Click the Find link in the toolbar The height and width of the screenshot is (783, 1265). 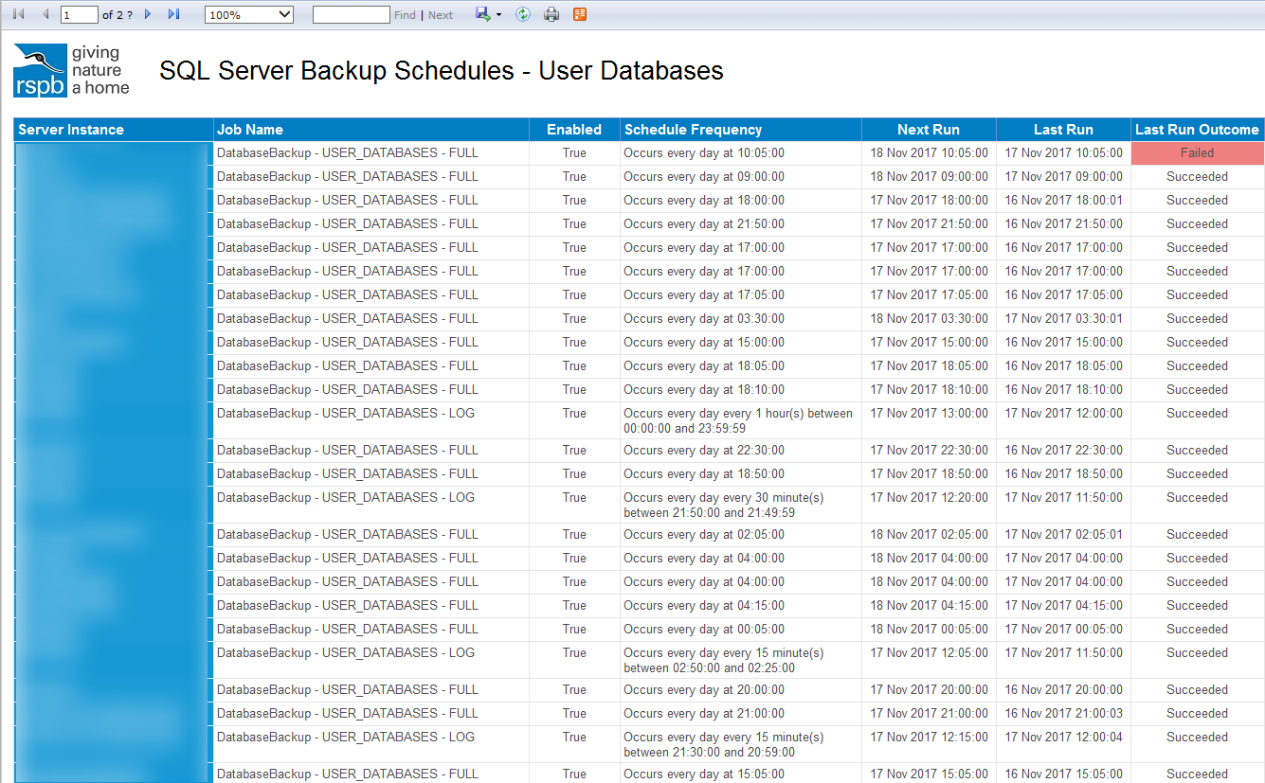(x=405, y=14)
